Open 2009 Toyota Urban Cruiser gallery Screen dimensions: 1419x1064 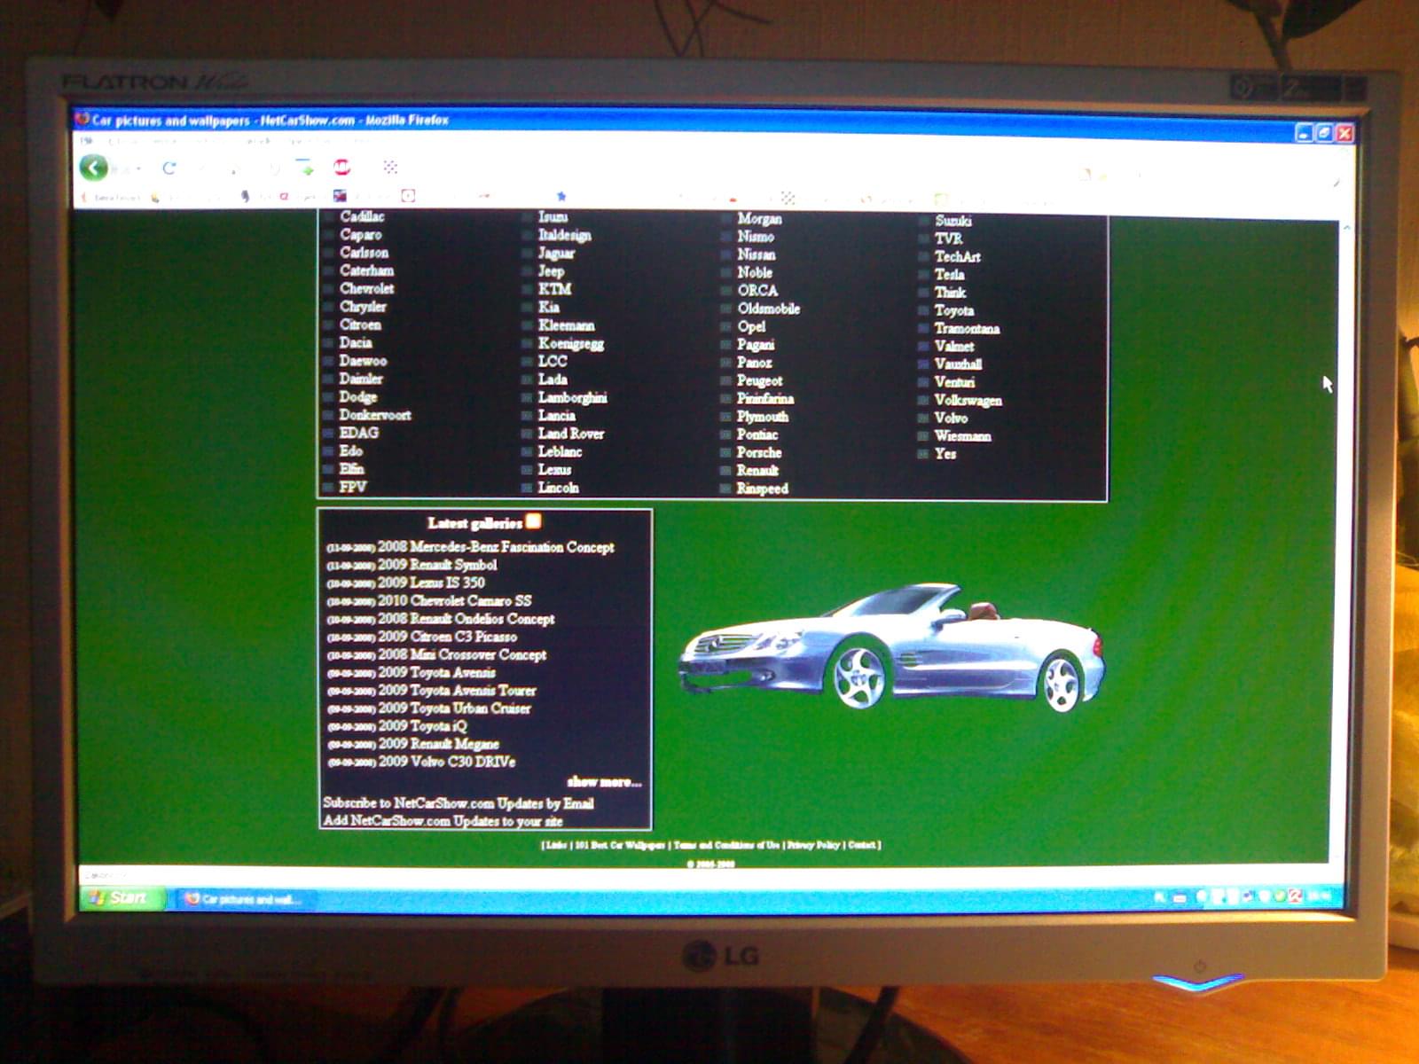point(454,708)
